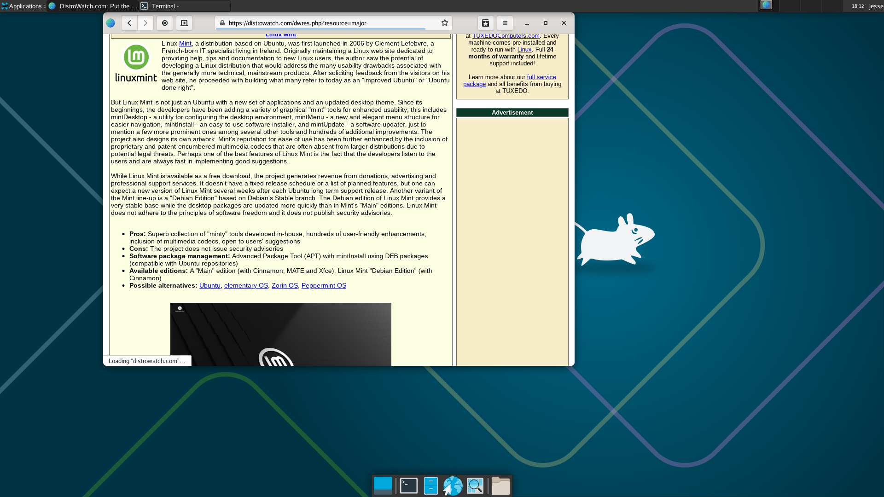Viewport: 884px width, 497px height.
Task: Go forward with the browser's forward arrow
Action: point(145,23)
